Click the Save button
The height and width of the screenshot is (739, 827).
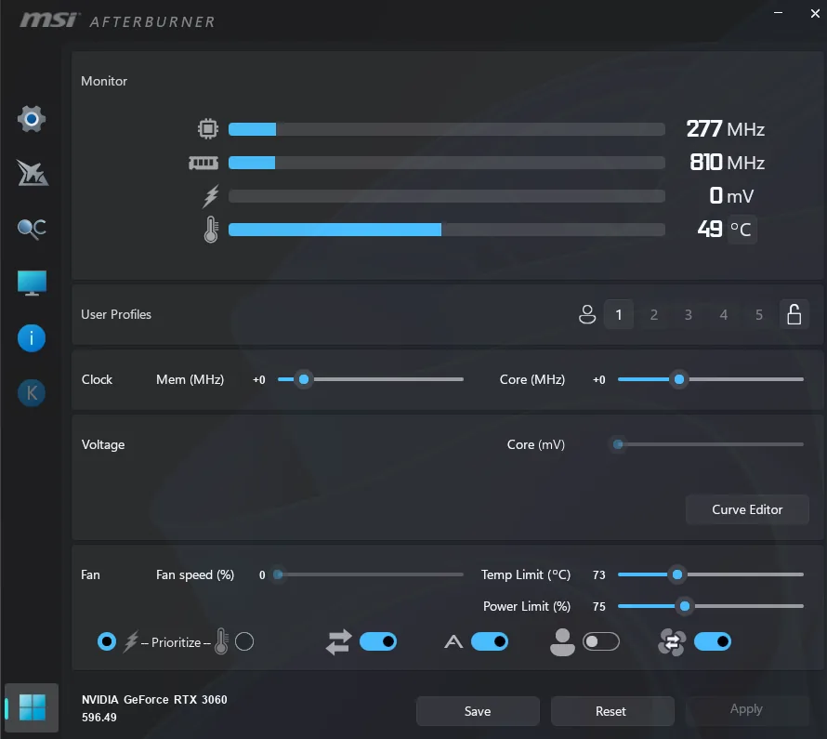(478, 711)
